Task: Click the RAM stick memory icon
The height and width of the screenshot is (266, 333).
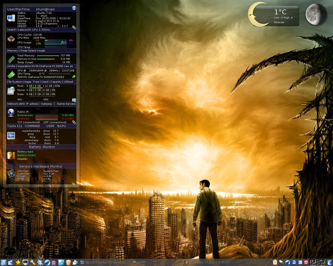Action: [11, 59]
